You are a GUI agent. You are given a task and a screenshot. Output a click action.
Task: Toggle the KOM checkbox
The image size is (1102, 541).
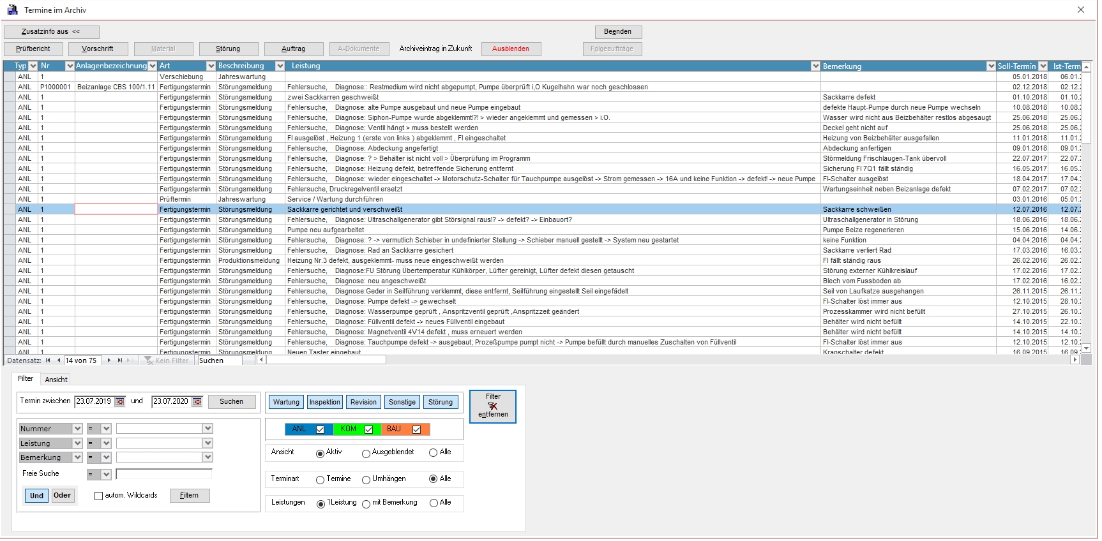coord(369,429)
